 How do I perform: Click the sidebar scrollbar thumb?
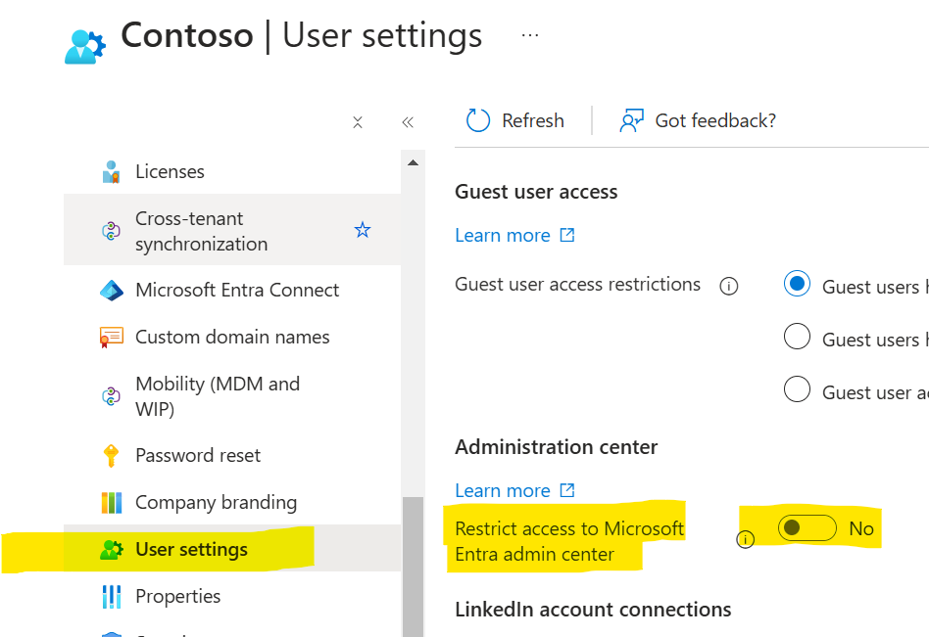[413, 567]
